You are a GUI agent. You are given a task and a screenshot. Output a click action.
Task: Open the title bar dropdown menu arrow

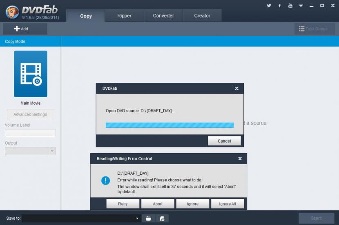[301, 6]
